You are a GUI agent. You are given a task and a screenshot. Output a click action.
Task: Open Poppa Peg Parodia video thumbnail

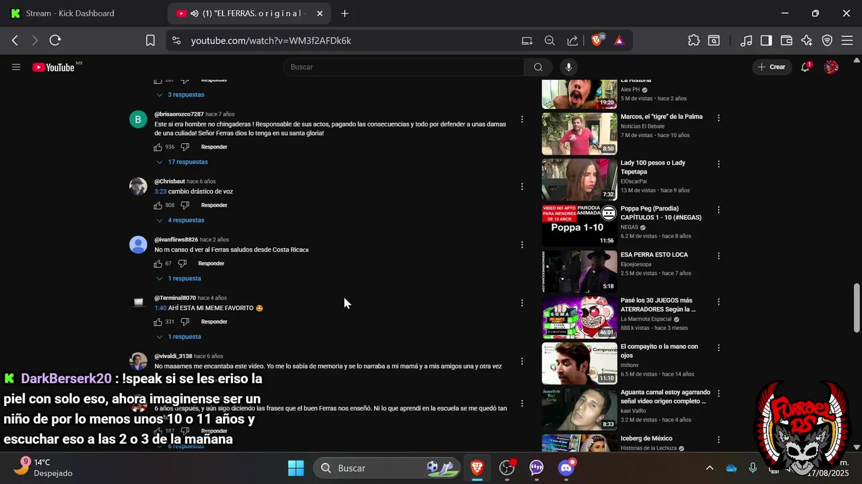click(x=579, y=225)
